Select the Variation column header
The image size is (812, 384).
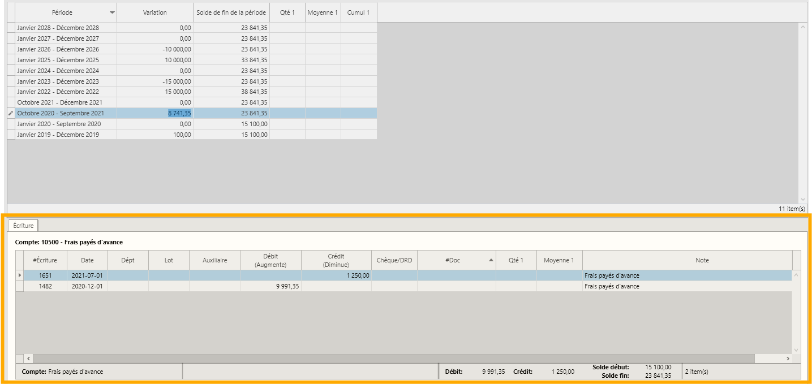tap(155, 12)
